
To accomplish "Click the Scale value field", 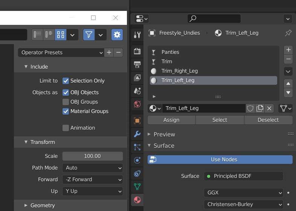I will coord(93,156).
